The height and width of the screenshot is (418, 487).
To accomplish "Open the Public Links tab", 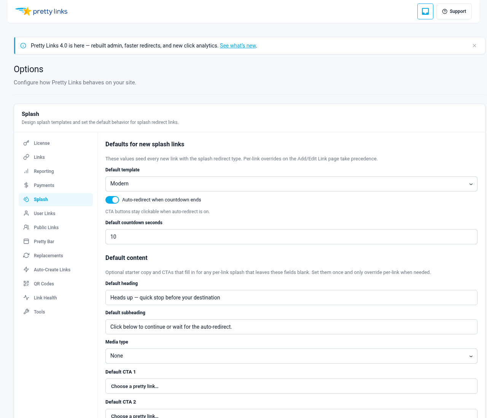I will pyautogui.click(x=56, y=228).
